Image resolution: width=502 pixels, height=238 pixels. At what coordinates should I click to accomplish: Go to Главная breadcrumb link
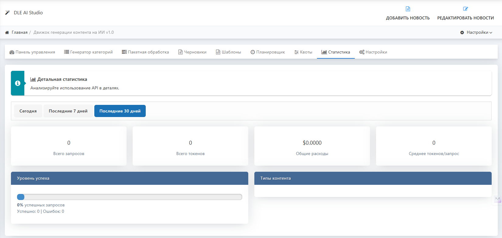pos(19,33)
